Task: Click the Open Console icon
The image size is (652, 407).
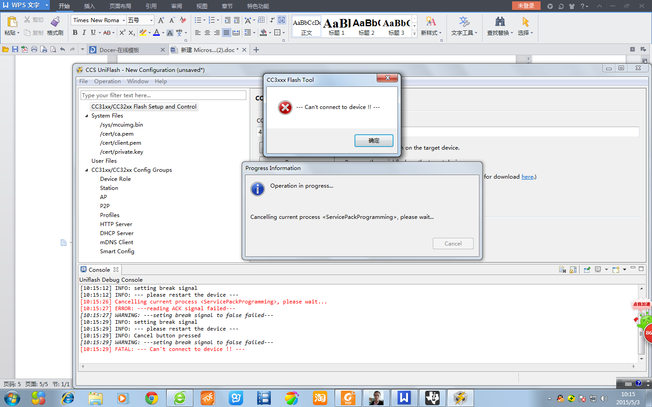Action: (x=616, y=270)
